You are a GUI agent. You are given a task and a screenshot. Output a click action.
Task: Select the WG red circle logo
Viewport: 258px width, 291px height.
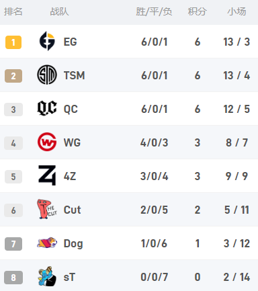[x=47, y=142]
